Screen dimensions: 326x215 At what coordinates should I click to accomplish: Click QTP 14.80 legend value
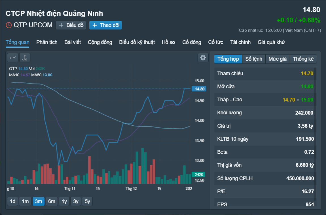coord(23,69)
